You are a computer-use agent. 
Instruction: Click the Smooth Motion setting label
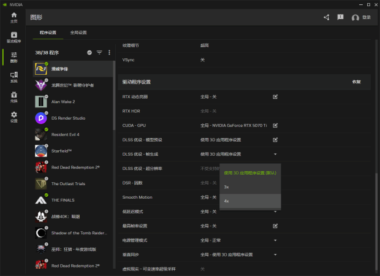(137, 197)
